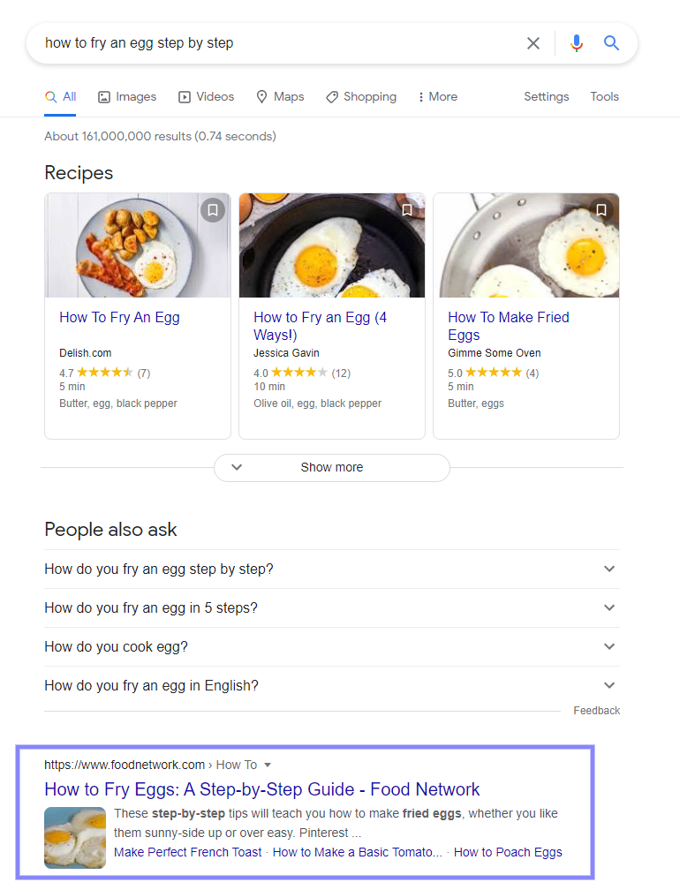Click the voice search microphone icon

click(x=577, y=43)
